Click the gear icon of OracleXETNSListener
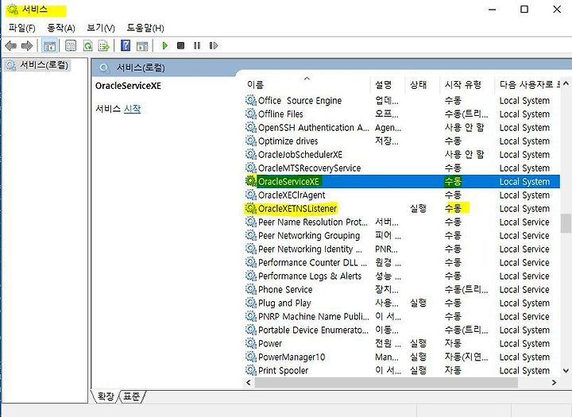The height and width of the screenshot is (417, 572). pos(250,208)
